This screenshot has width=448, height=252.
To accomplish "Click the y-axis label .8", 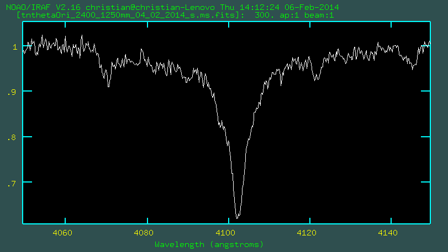I will (x=13, y=137).
